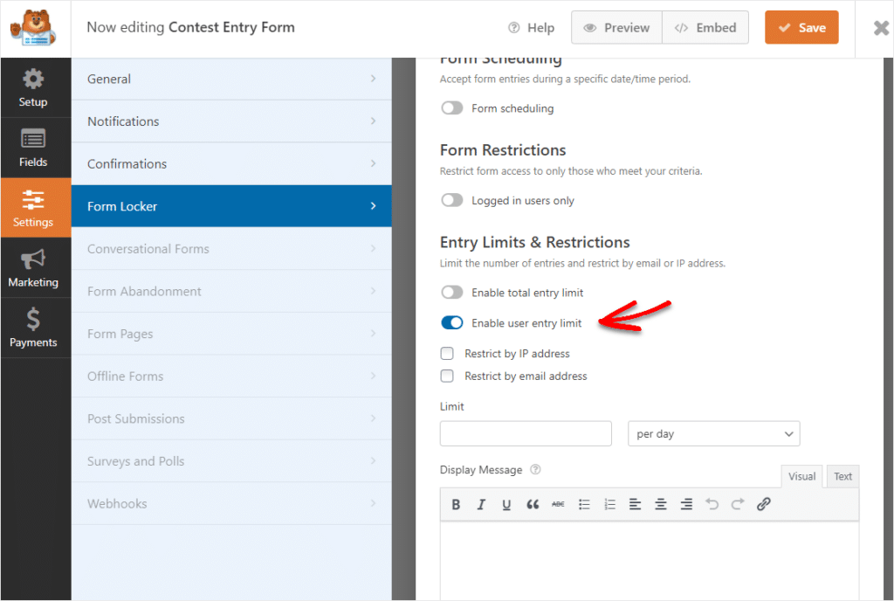Expand the Form Abandonment chevron

[x=373, y=291]
